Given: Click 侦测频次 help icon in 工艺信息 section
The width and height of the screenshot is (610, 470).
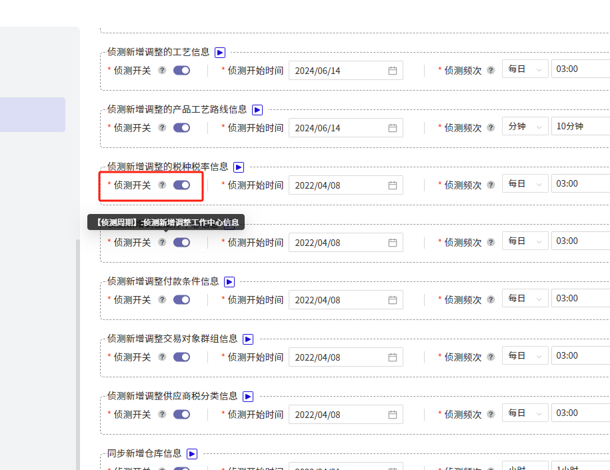Looking at the screenshot, I should click(x=491, y=71).
